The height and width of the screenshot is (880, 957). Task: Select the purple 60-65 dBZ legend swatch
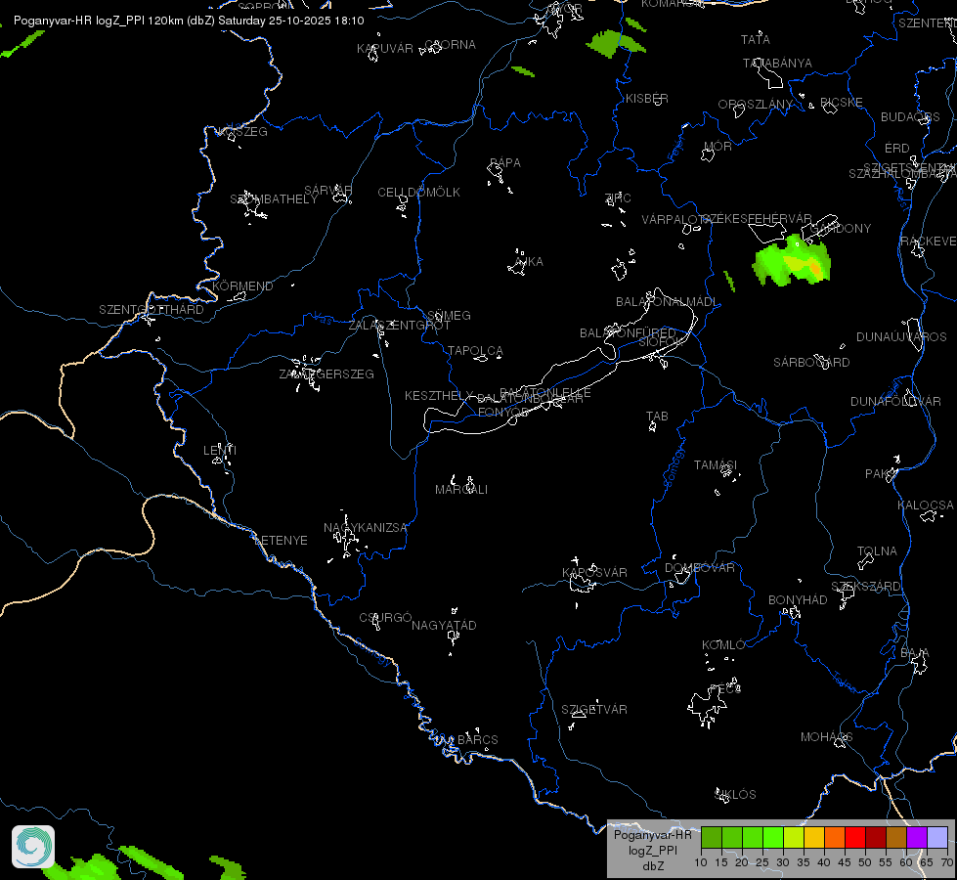(x=917, y=837)
